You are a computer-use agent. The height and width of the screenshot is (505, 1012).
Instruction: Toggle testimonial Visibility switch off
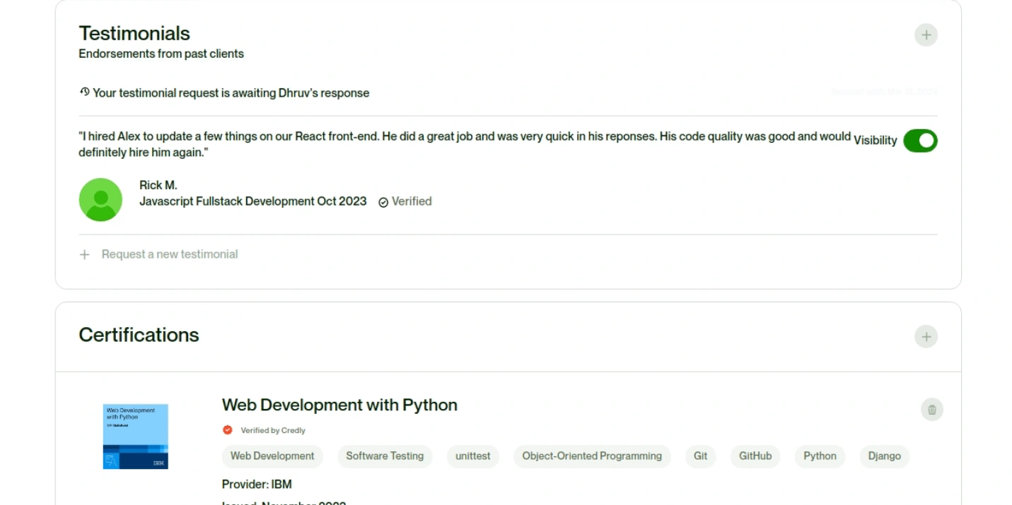click(920, 141)
